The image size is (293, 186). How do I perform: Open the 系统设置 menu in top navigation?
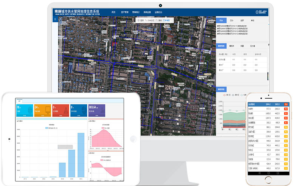coord(147,12)
